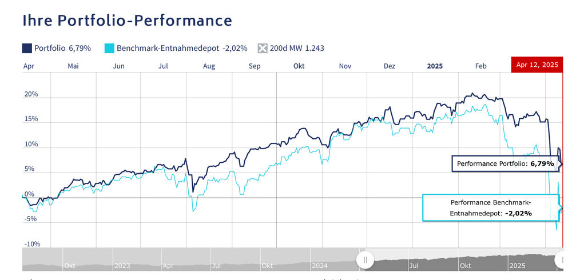Viewport: 572px width, 280px height.
Task: Click the right range navigator handle
Action: click(560, 260)
